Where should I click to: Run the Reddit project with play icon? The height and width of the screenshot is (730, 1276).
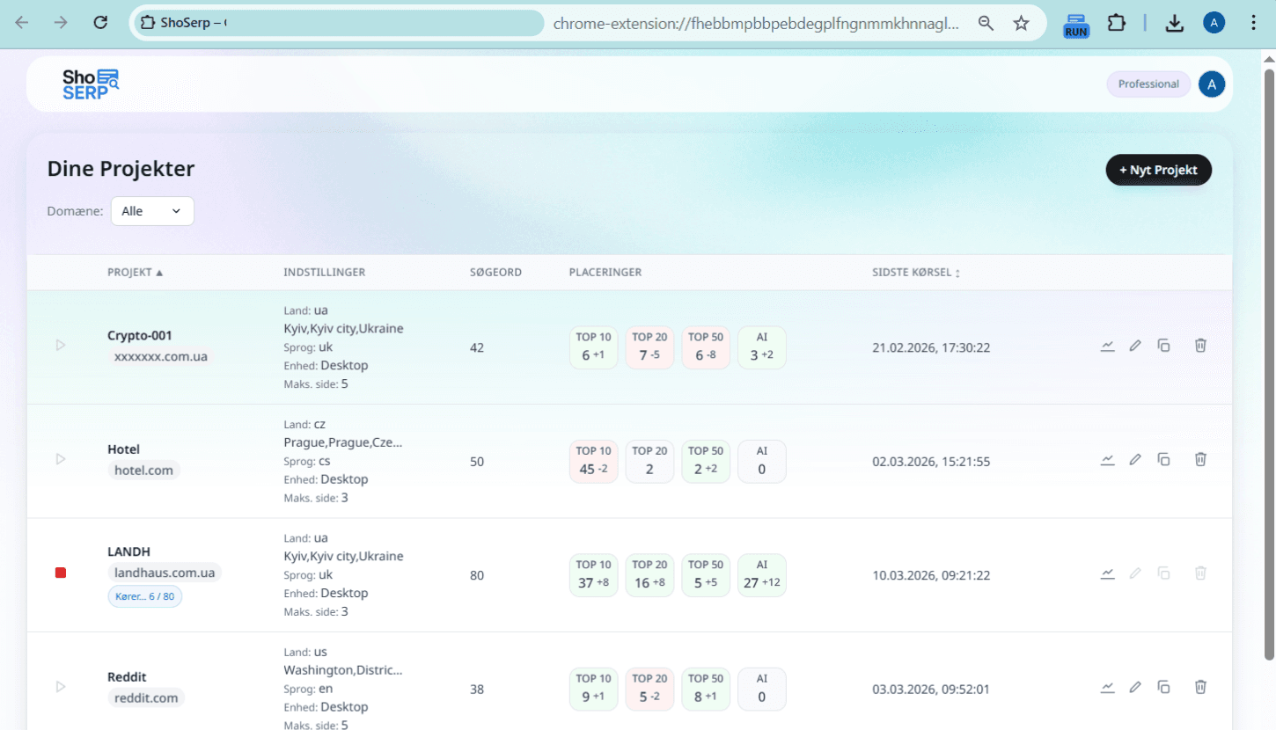61,687
